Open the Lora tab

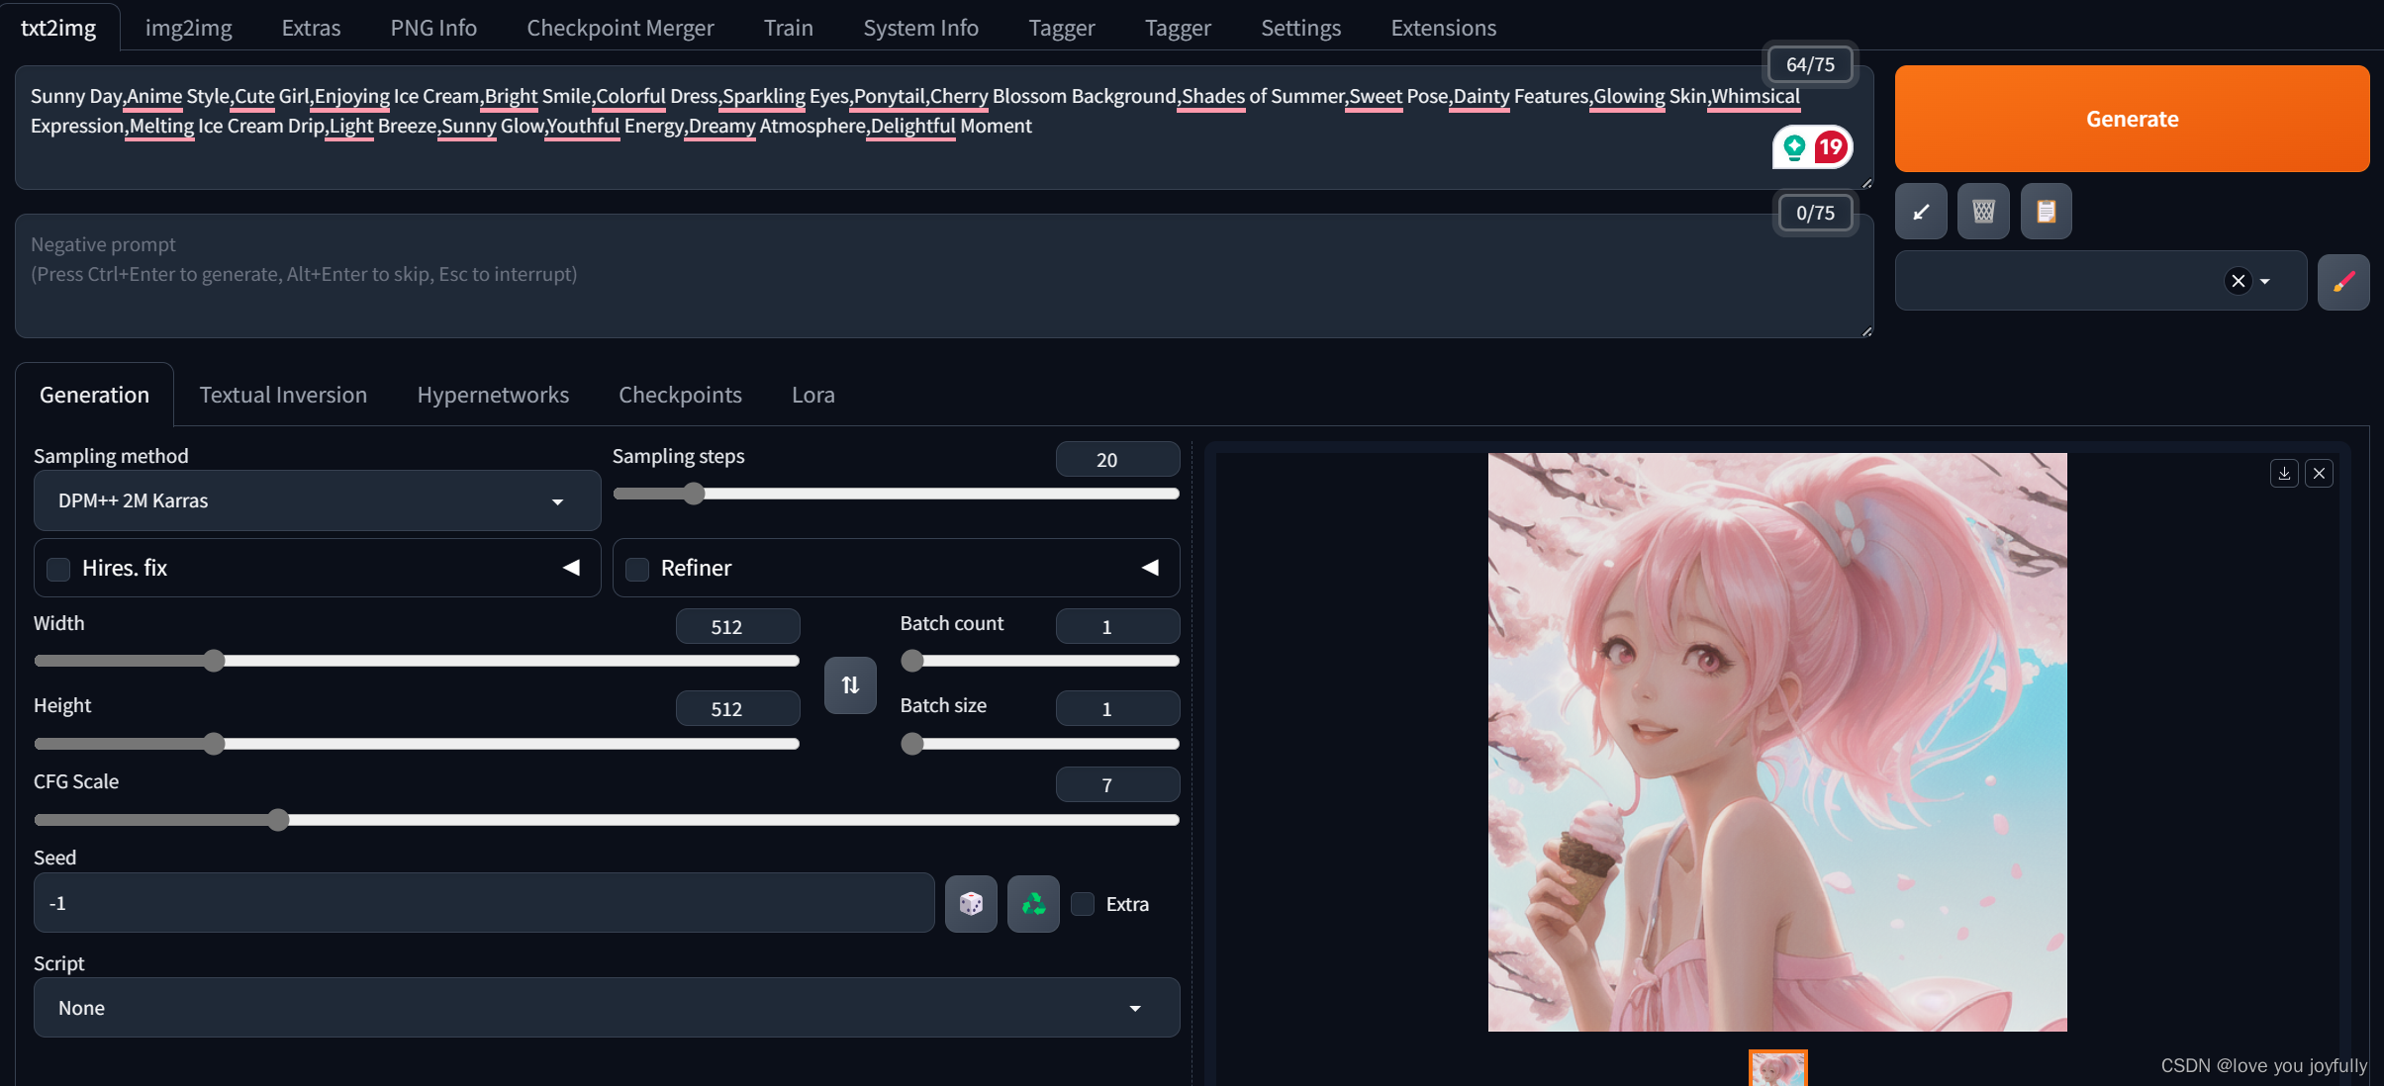(x=812, y=395)
